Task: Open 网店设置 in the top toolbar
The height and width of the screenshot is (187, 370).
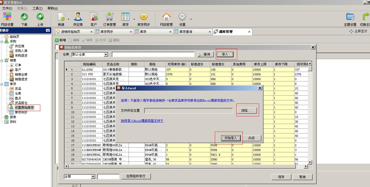Action: [7, 19]
